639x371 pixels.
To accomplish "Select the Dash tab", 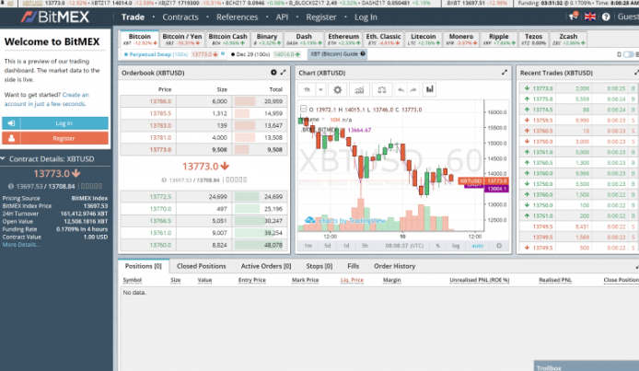I will [x=304, y=39].
